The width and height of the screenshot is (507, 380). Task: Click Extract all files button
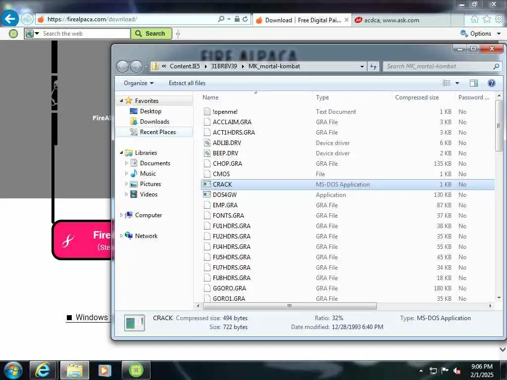(187, 83)
